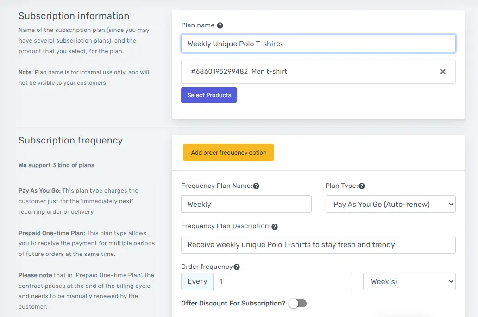Click the 'Pay As You Go:' label text

tap(40, 191)
